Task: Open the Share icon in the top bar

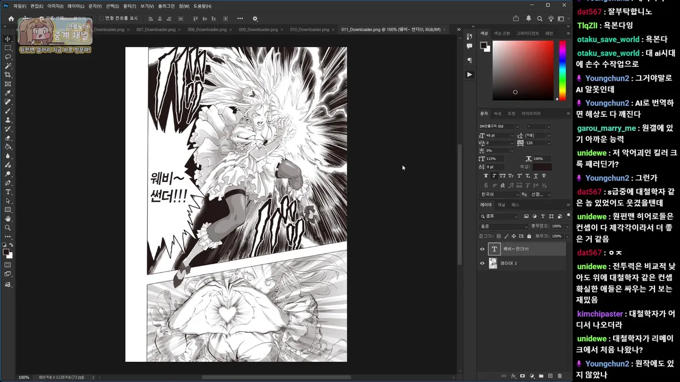Action: (516, 19)
